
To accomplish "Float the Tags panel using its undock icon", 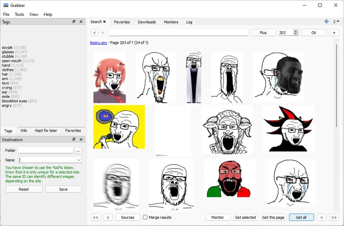I will pos(74,22).
